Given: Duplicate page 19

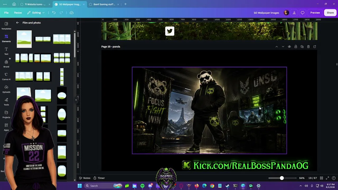Looking at the screenshot, I should 302,47.
